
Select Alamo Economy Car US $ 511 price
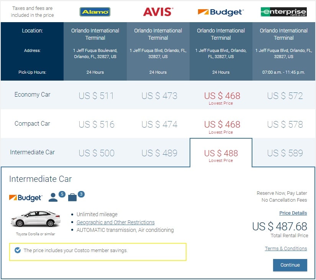pyautogui.click(x=96, y=95)
